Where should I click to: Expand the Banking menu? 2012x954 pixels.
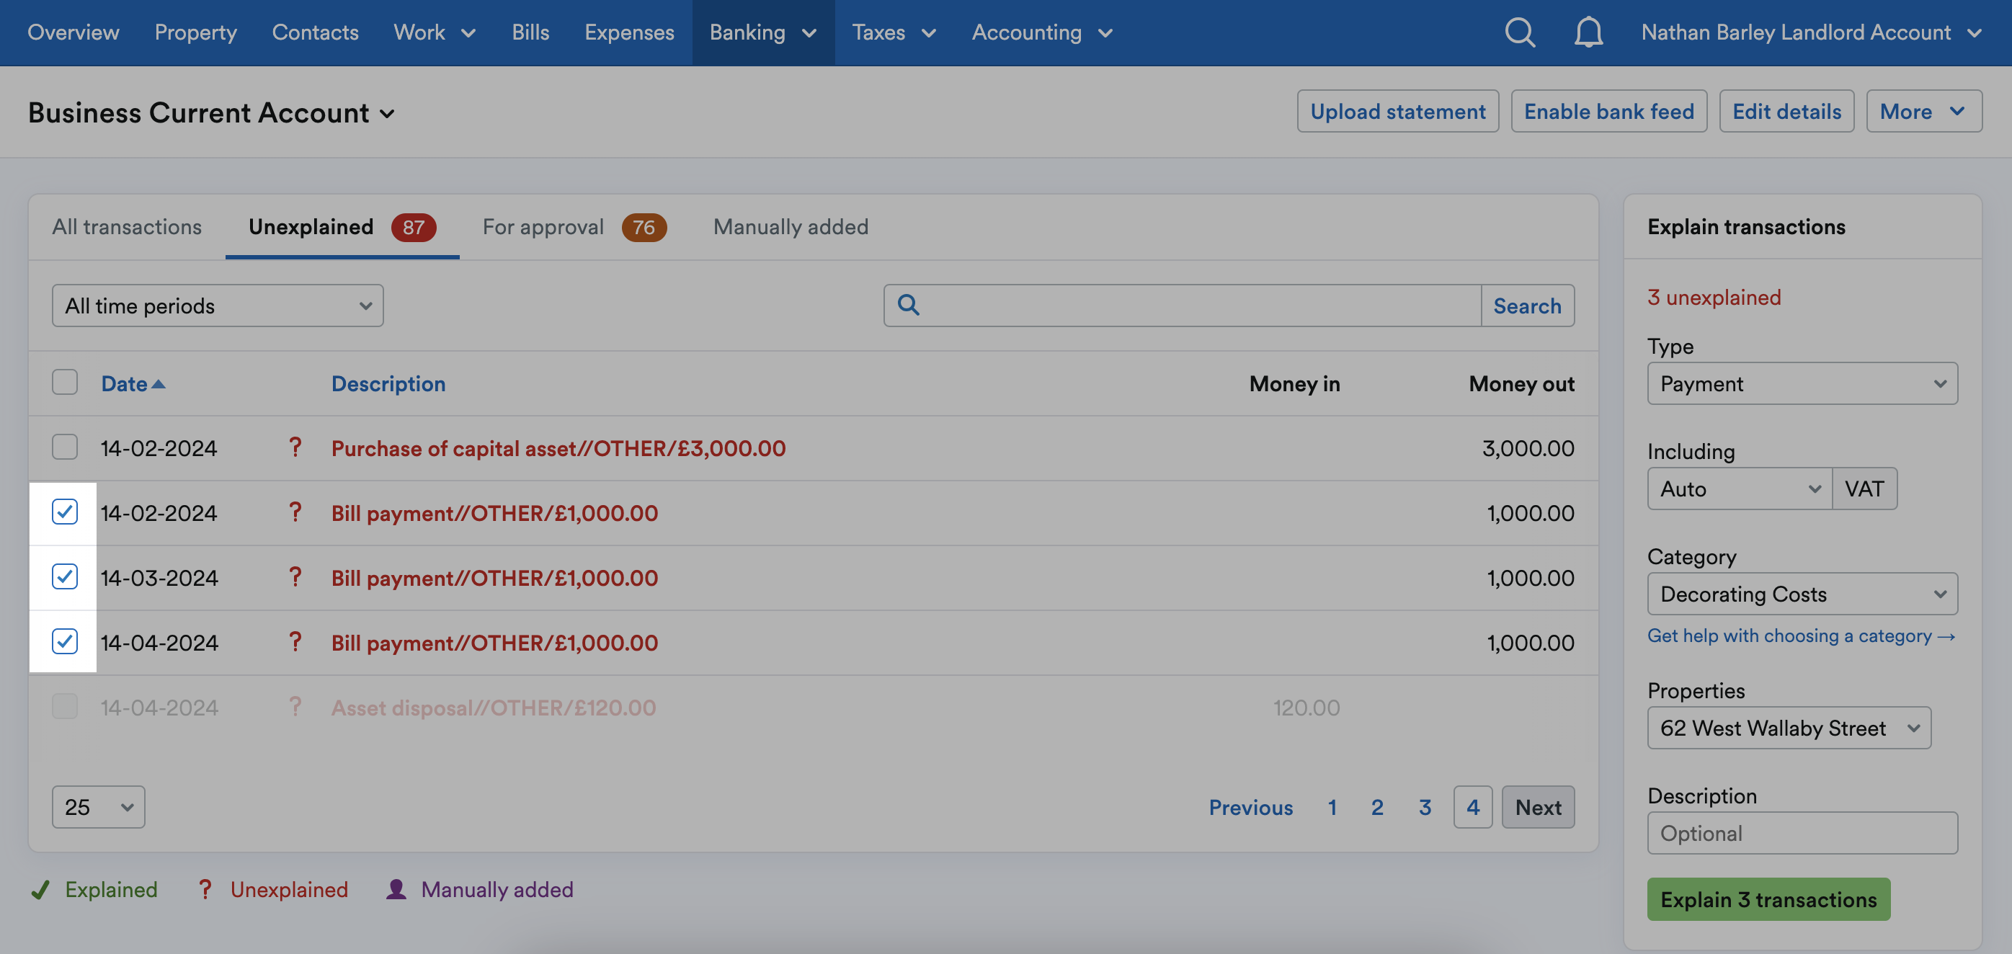[763, 33]
